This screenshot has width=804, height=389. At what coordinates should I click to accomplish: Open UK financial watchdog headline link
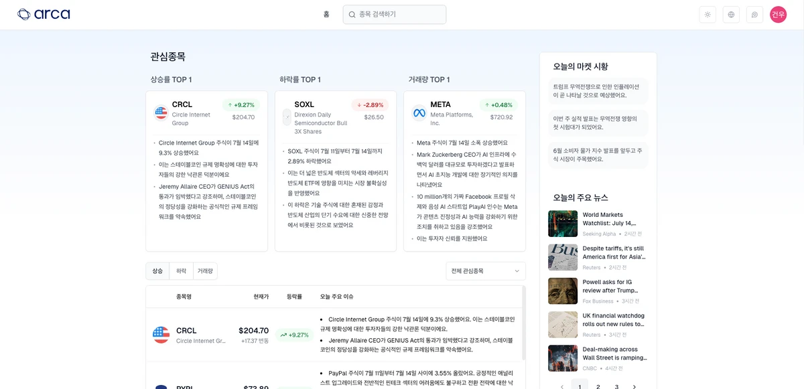(614, 320)
